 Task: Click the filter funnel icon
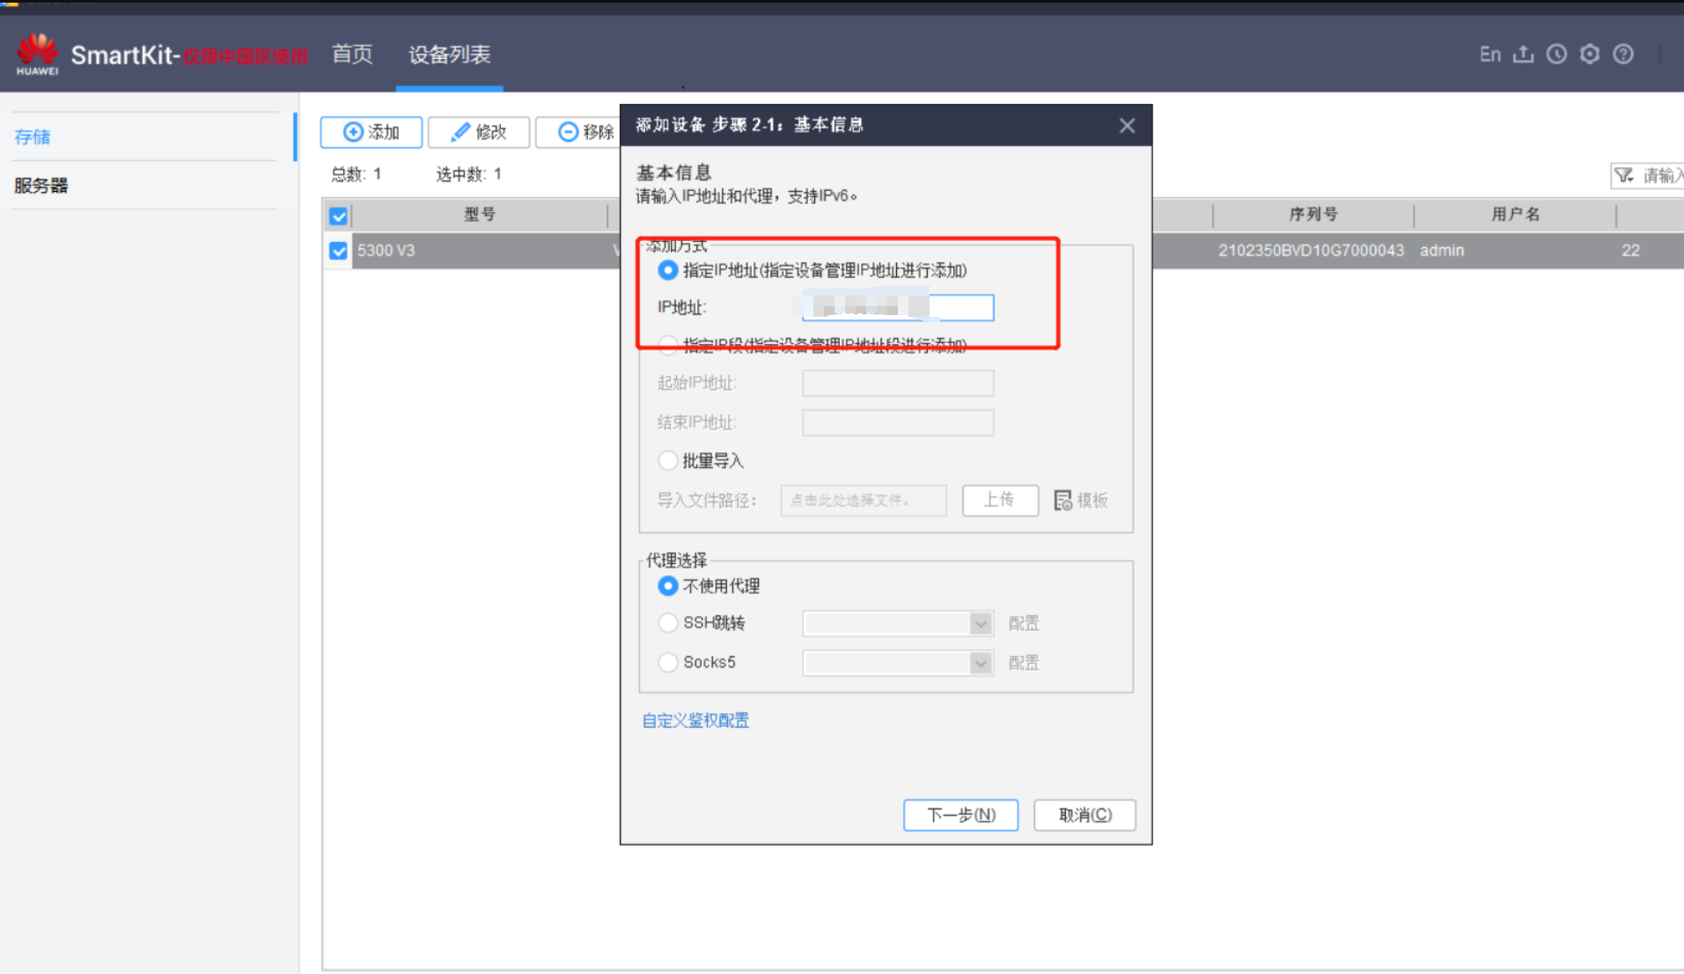click(1624, 175)
